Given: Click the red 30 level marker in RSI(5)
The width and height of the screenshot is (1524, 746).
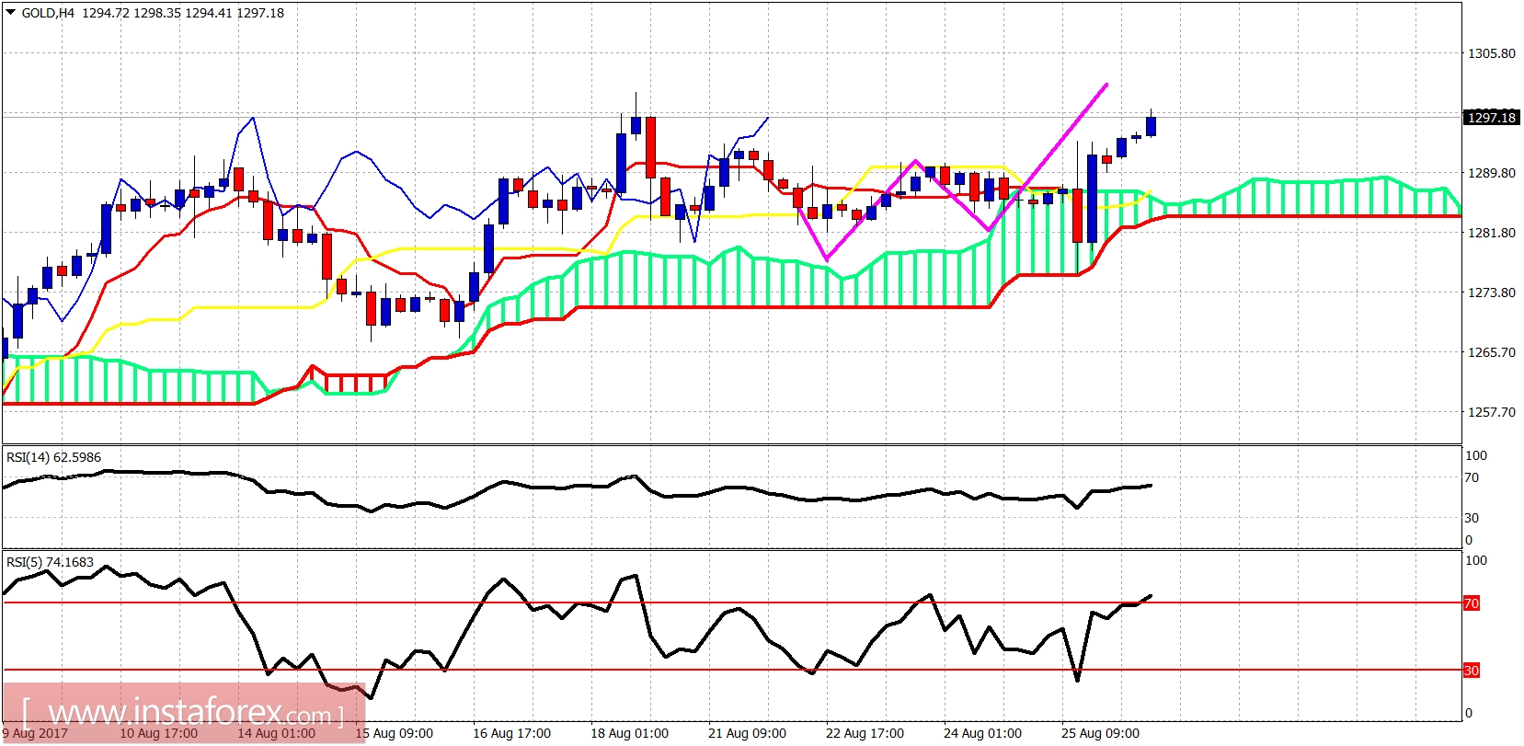Looking at the screenshot, I should (x=1472, y=671).
